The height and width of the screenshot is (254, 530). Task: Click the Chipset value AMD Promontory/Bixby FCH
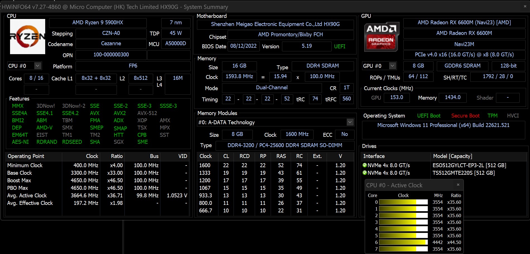[290, 35]
